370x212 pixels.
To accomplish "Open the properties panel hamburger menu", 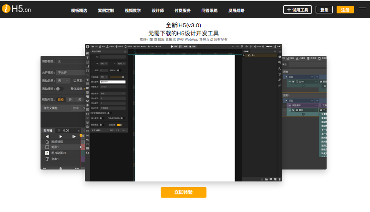I will click(x=125, y=52).
